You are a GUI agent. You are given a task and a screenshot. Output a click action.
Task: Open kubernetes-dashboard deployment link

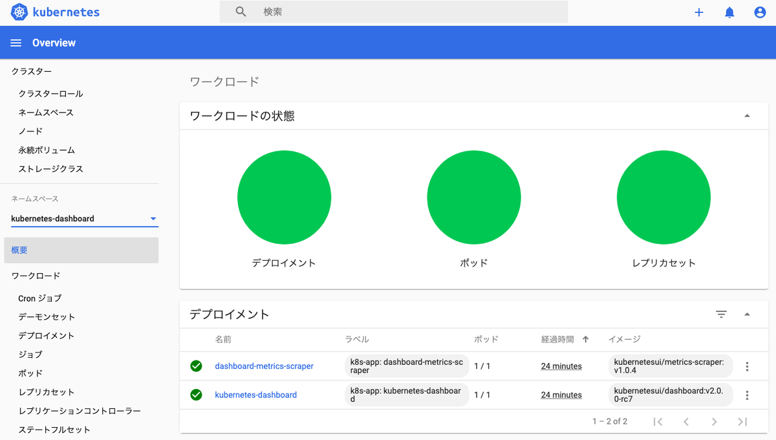pos(255,395)
